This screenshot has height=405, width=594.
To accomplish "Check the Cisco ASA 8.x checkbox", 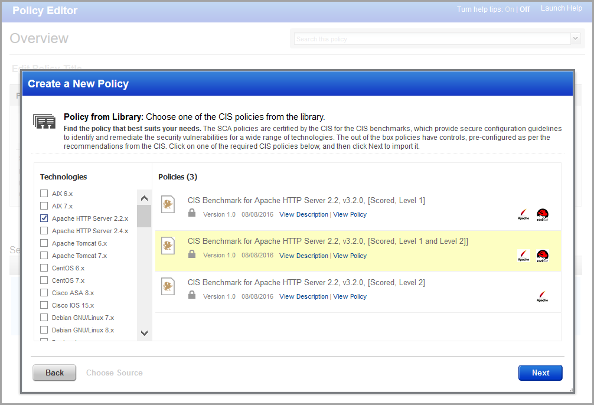I will [44, 292].
